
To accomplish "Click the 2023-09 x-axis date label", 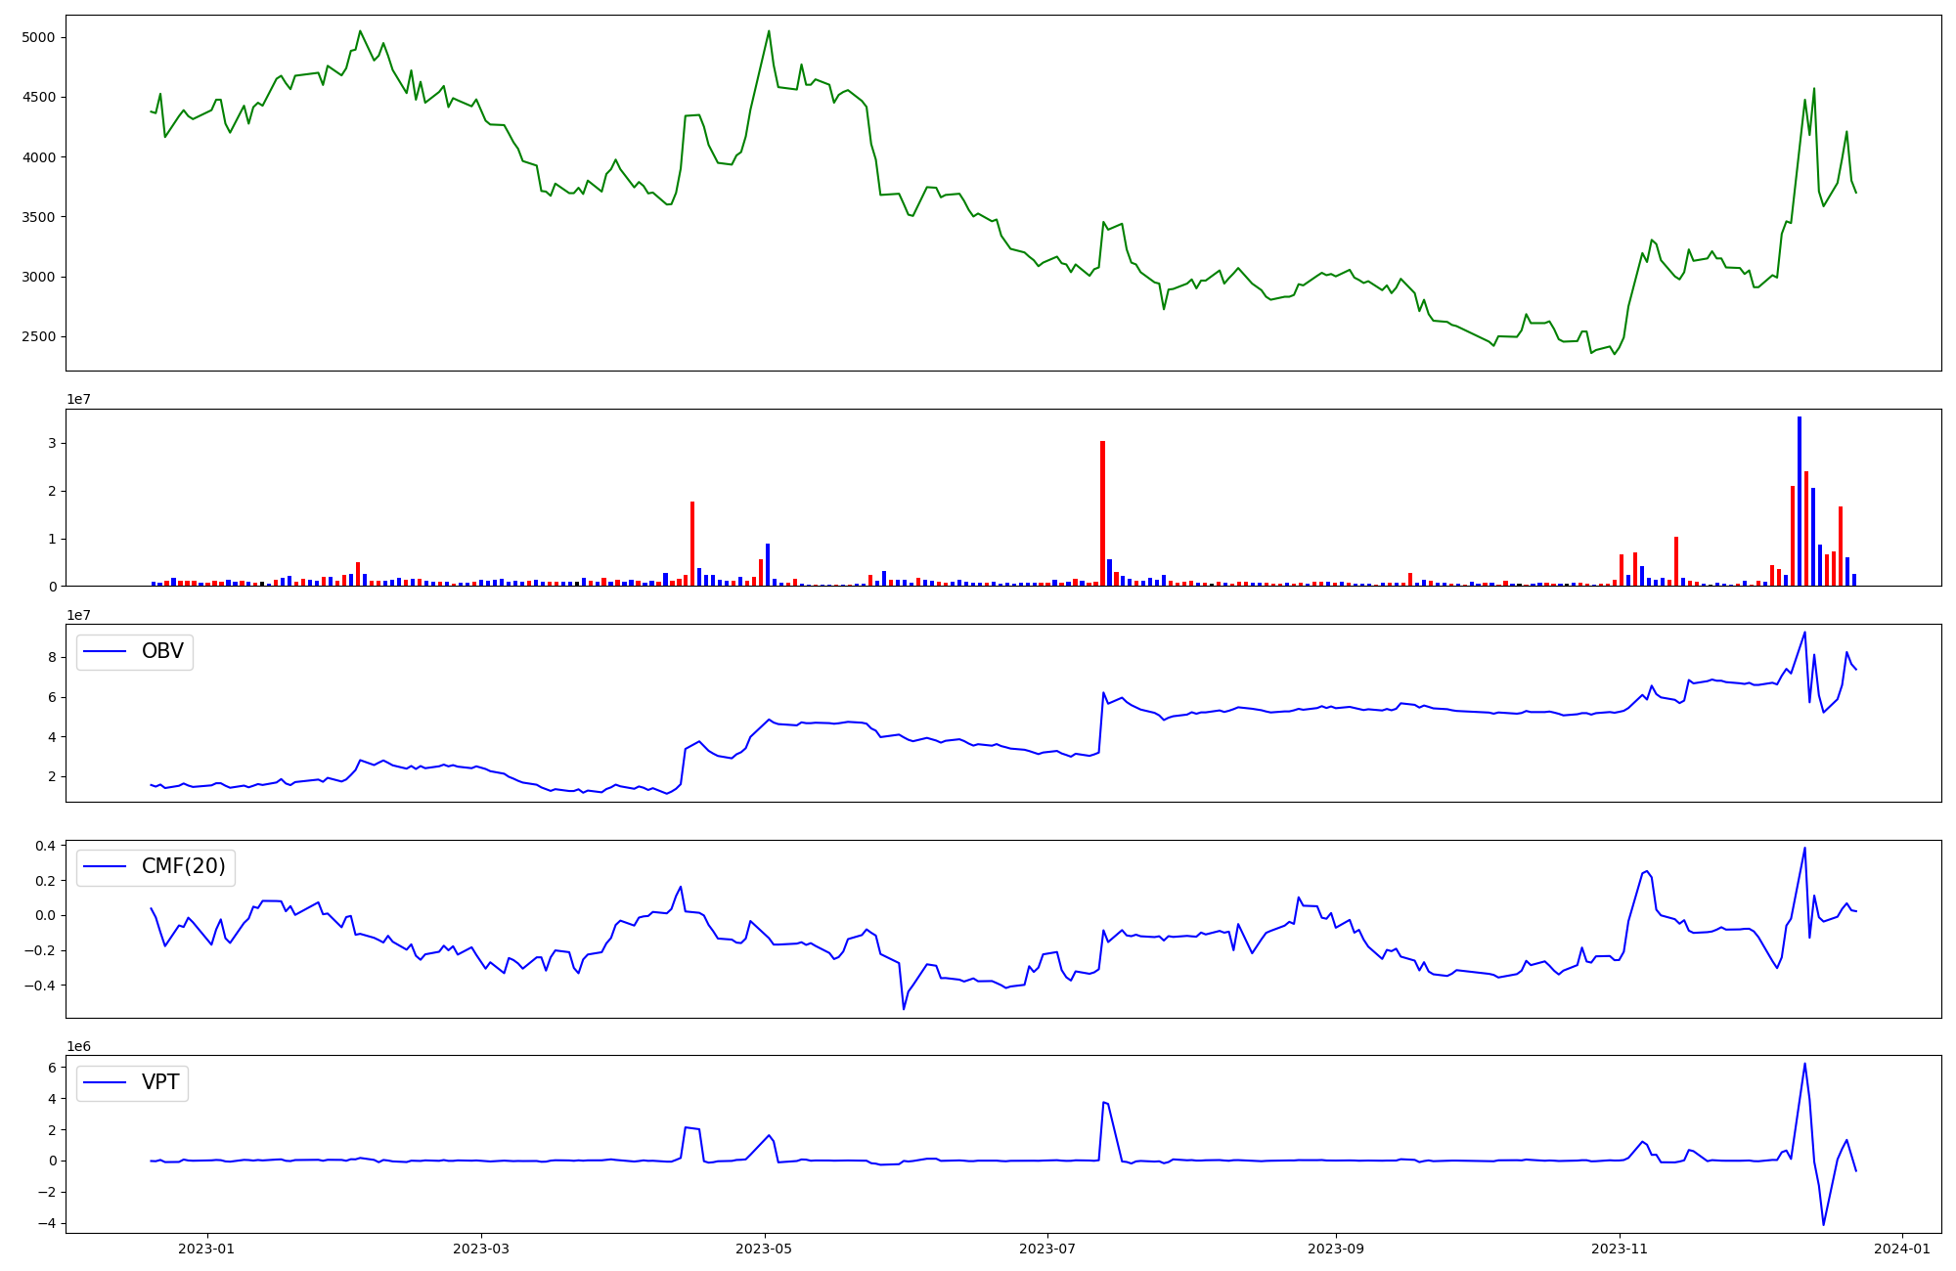I will click(1335, 1249).
